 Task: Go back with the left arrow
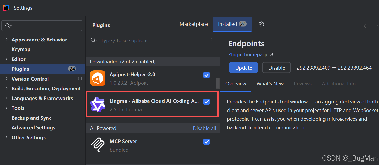coord(366,26)
